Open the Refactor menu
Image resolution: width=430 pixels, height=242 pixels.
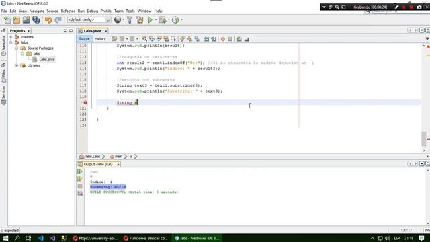click(68, 11)
